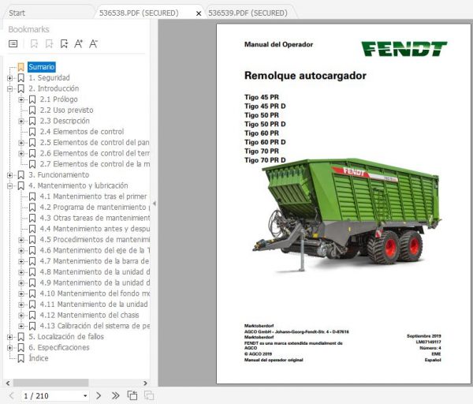This screenshot has height=404, width=473.
Task: Select 2. Introducción bookmark
Action: pos(54,88)
